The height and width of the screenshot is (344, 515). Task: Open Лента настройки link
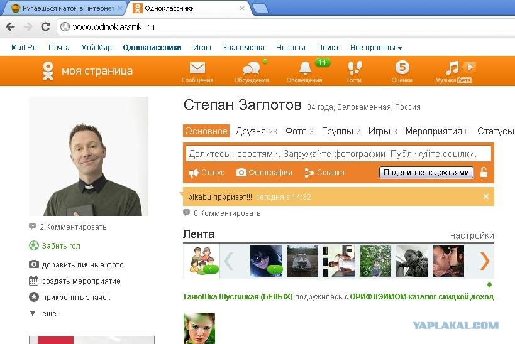pos(472,235)
